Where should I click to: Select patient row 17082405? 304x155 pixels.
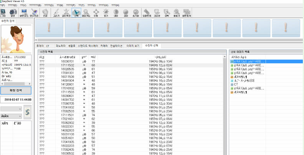[131, 149]
